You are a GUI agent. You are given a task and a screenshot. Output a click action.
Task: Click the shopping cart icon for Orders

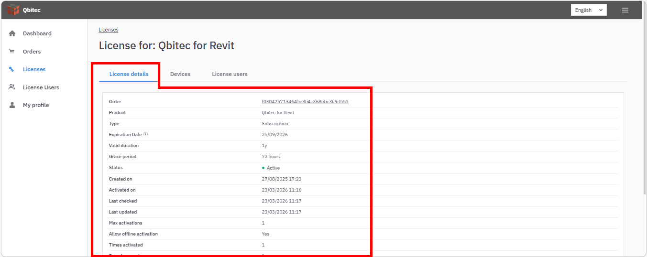(x=12, y=52)
